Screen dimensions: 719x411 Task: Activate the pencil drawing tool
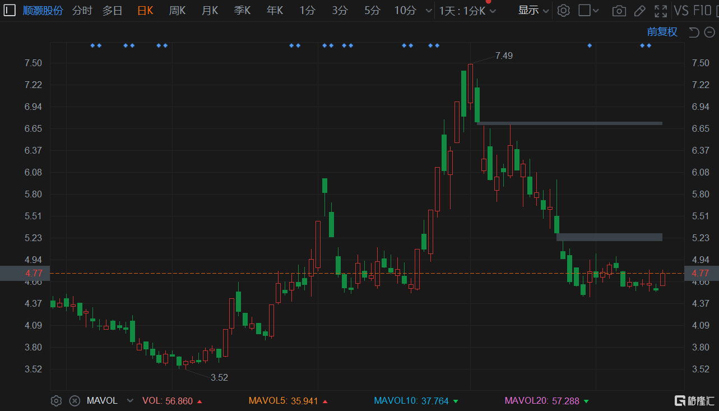click(639, 11)
